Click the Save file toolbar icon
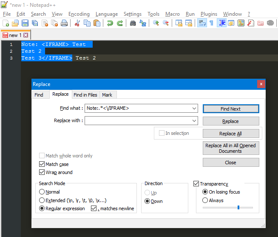 tap(25, 23)
